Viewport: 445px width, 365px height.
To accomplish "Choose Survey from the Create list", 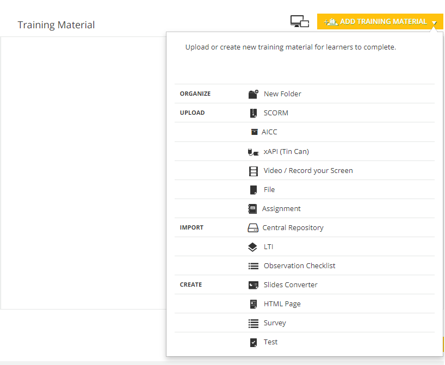I will pos(275,323).
